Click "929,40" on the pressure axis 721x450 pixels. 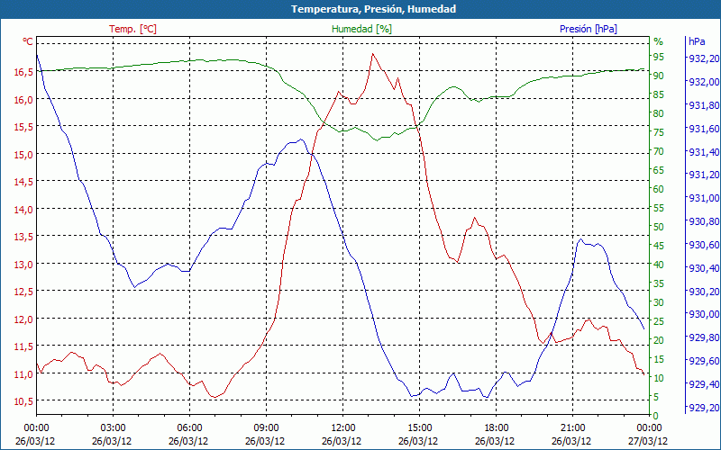(x=704, y=384)
